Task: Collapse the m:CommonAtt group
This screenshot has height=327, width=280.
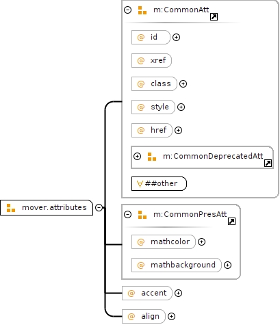Action: pos(127,10)
